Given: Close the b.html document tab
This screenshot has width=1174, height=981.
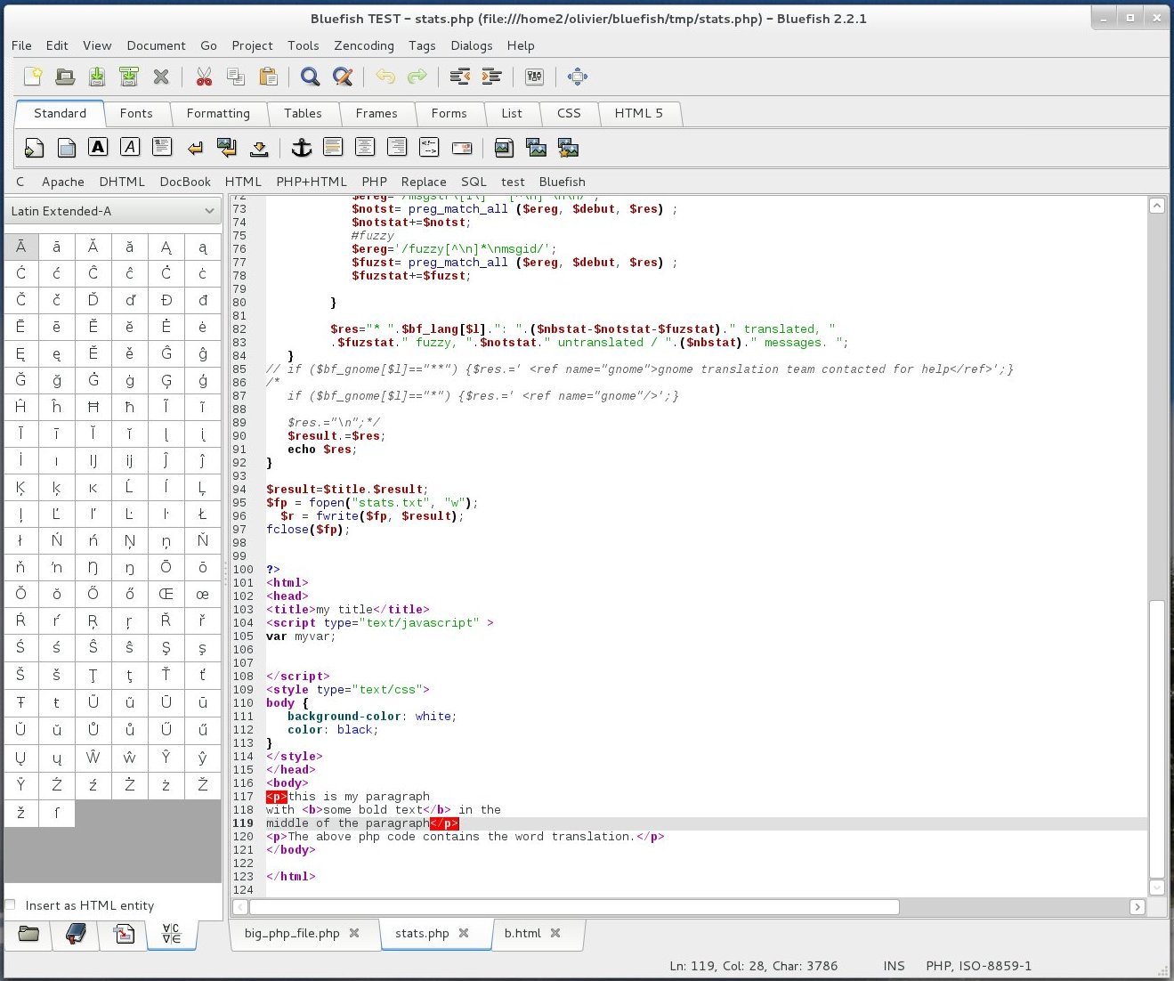Looking at the screenshot, I should [x=555, y=933].
